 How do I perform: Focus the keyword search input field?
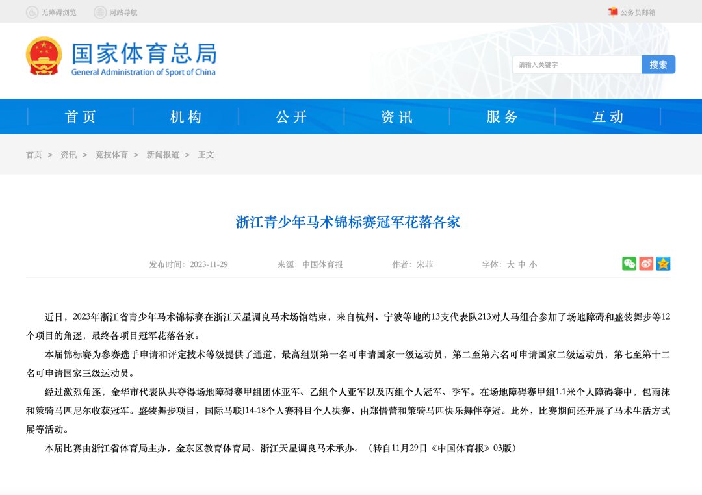click(x=577, y=64)
